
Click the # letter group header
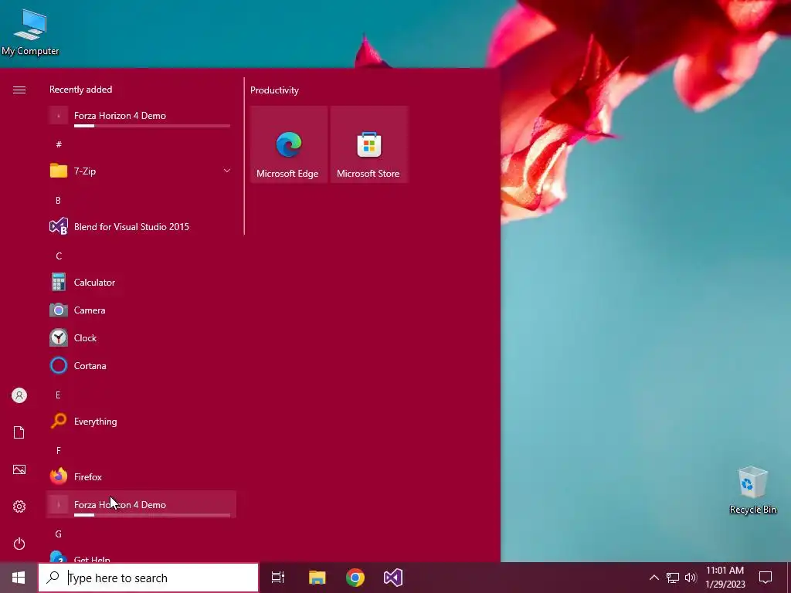click(x=59, y=144)
